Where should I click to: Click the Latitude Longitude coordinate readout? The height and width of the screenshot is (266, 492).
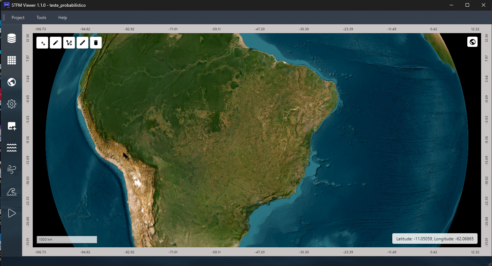pos(435,239)
